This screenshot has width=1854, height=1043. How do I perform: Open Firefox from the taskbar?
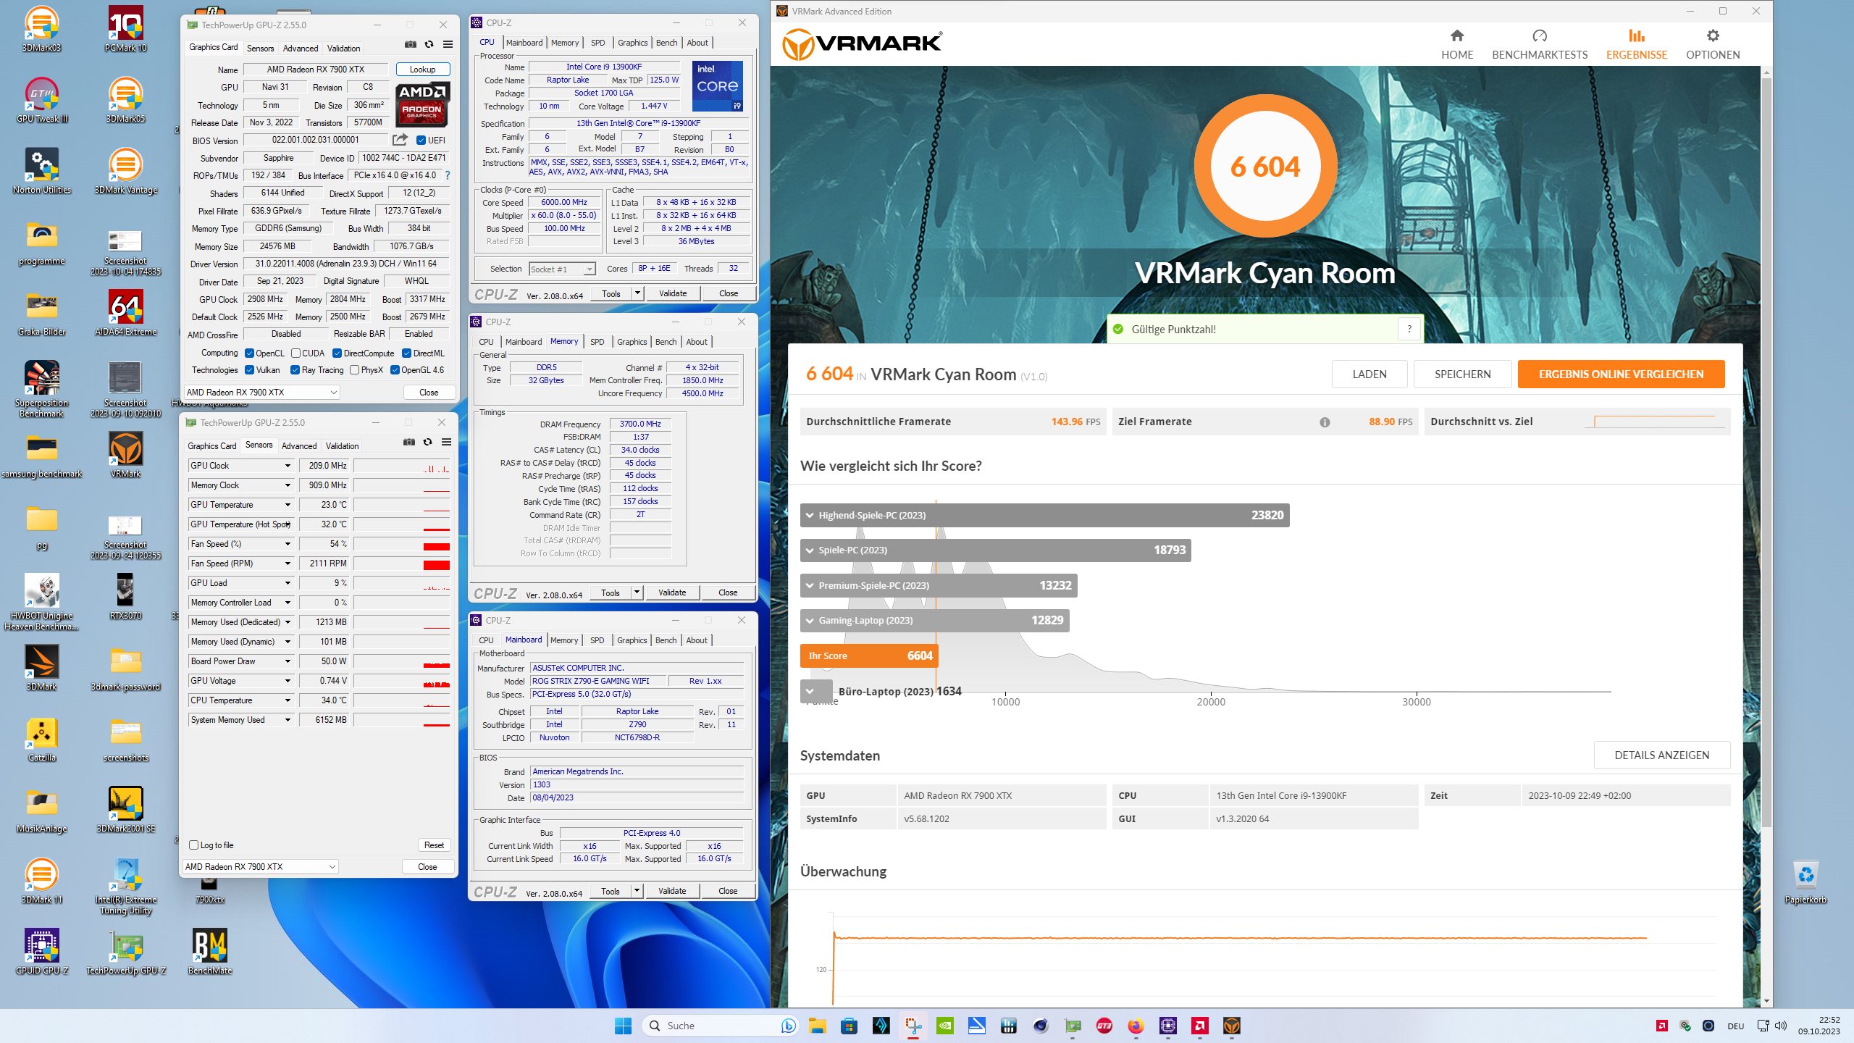[1136, 1026]
